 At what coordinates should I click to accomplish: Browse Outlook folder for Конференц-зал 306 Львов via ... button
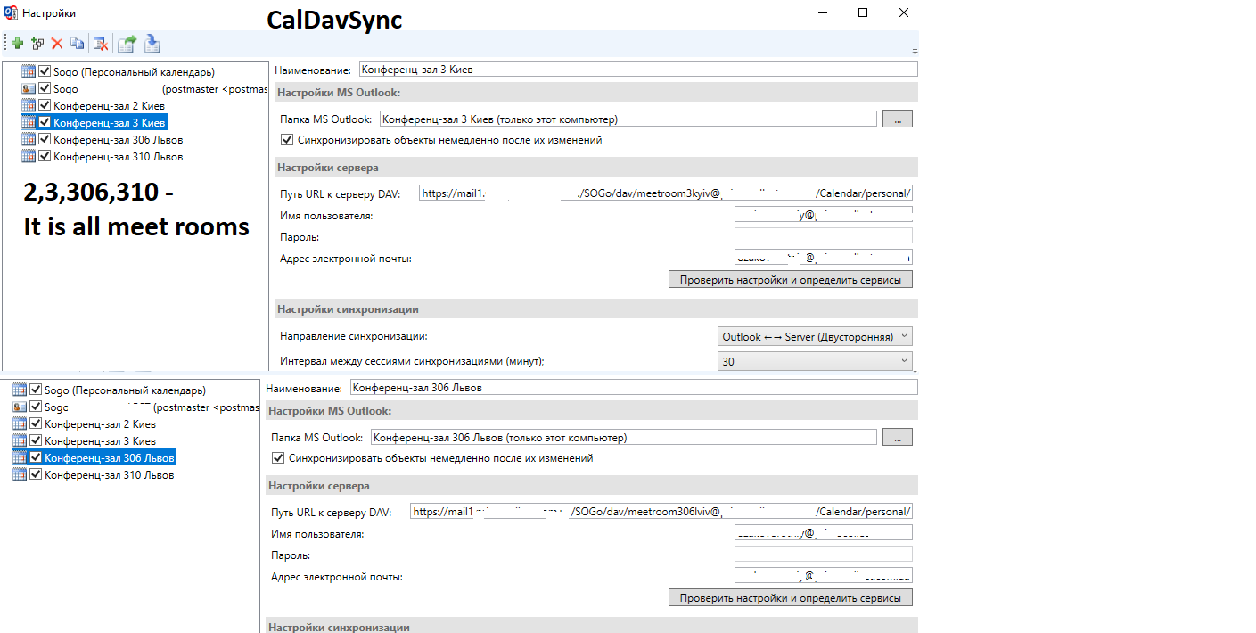pos(898,438)
